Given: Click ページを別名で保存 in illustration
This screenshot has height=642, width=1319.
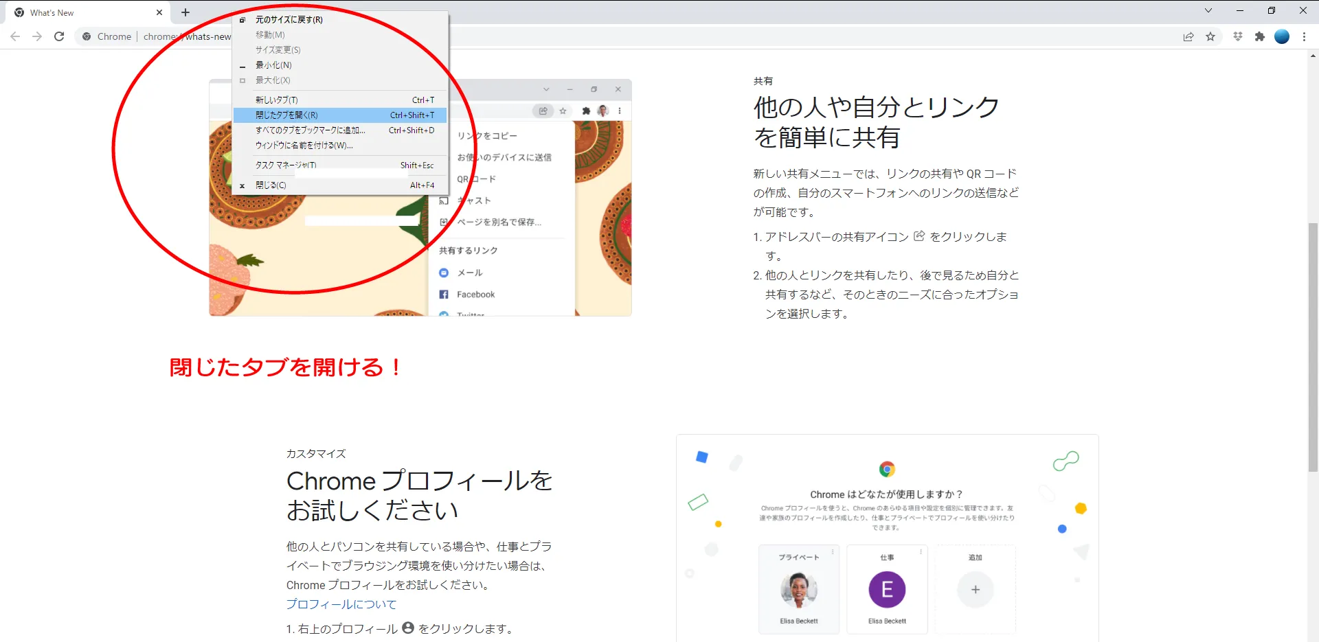Looking at the screenshot, I should point(499,222).
